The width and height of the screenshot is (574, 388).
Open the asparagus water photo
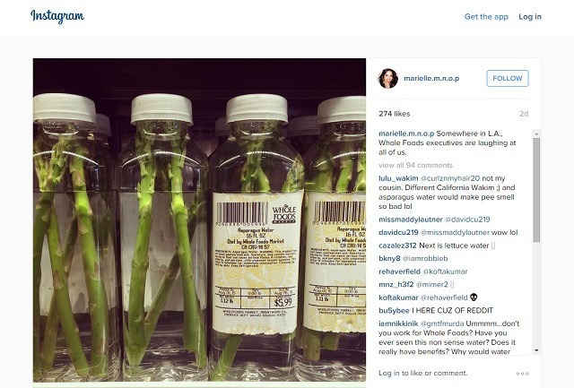point(199,220)
